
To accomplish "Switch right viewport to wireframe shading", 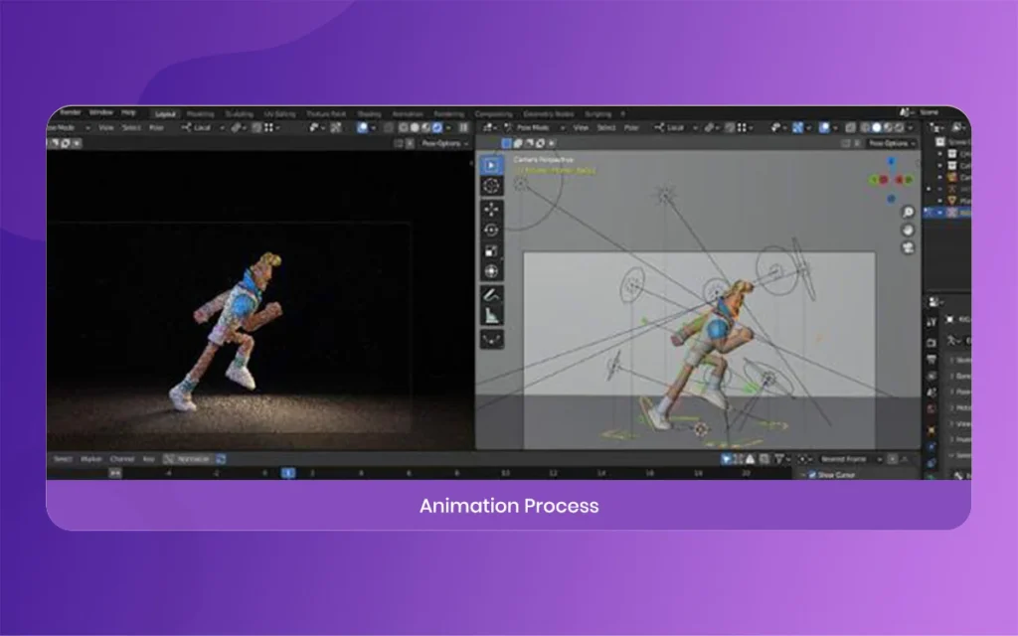I will tap(866, 128).
